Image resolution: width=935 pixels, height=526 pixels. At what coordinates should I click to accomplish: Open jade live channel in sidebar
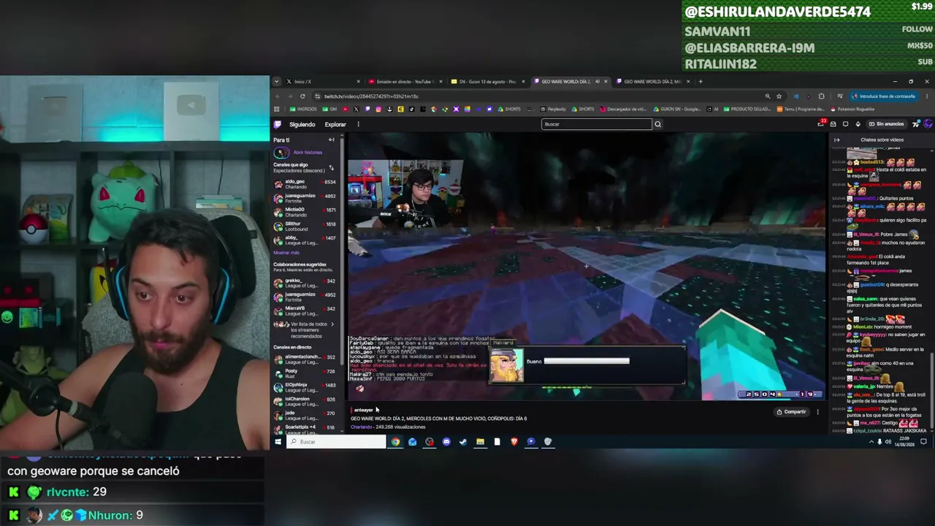(305, 415)
